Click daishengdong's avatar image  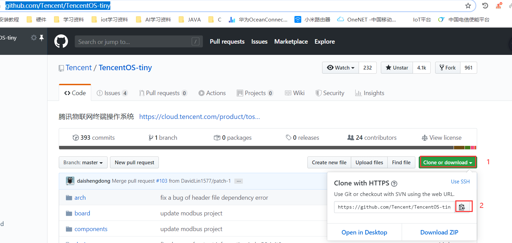tap(70, 181)
